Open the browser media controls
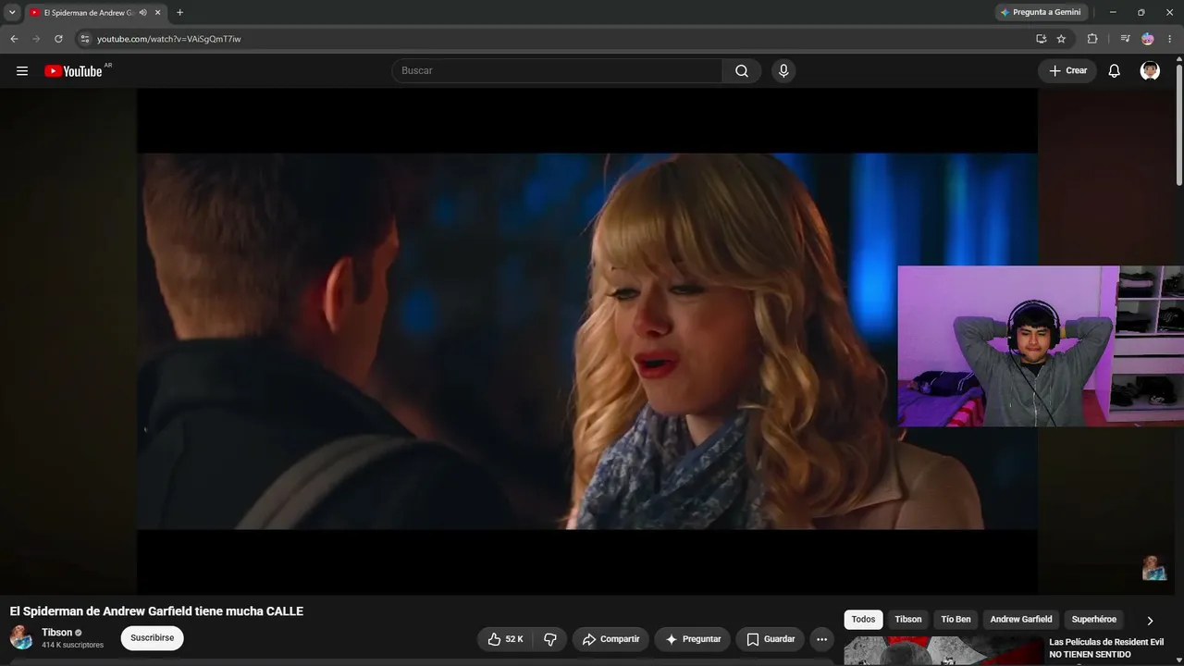This screenshot has width=1184, height=666. tap(1125, 39)
